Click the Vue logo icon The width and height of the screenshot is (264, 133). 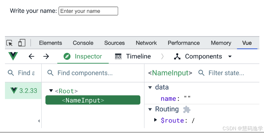pyautogui.click(x=13, y=56)
